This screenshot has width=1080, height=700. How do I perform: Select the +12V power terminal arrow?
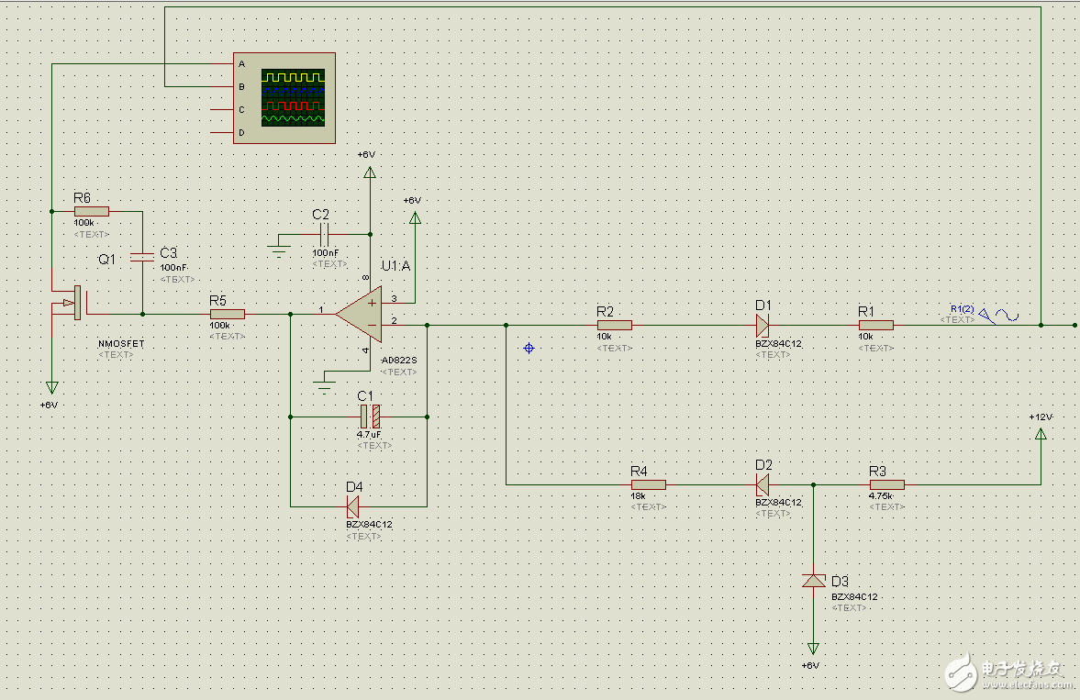[x=1041, y=433]
